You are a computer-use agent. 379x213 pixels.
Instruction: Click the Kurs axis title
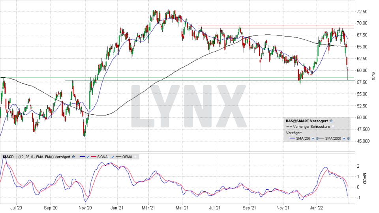374,76
